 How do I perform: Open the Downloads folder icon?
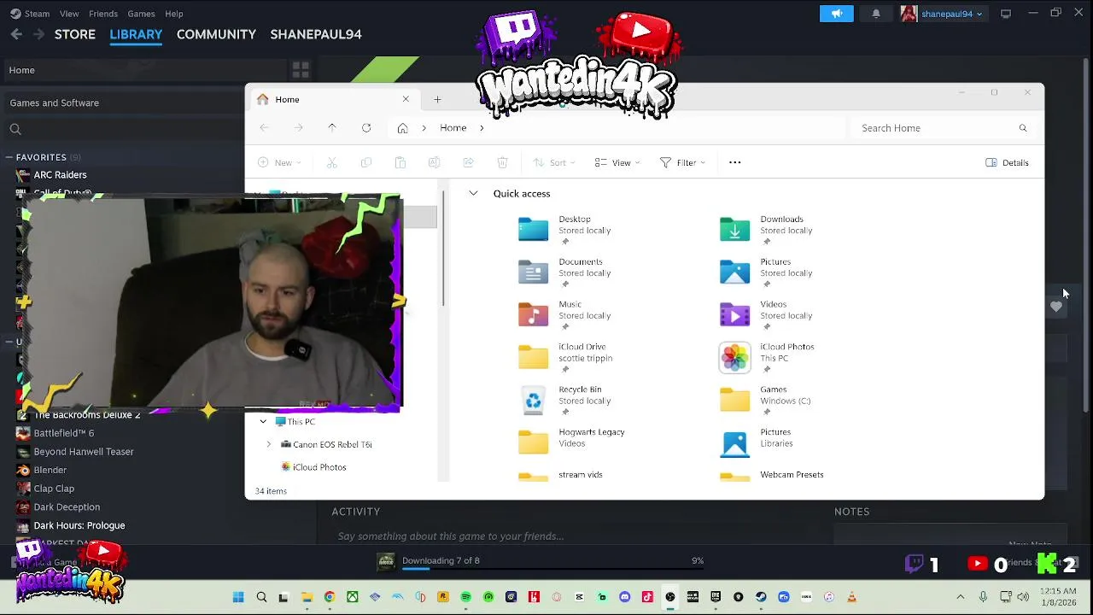coord(734,229)
